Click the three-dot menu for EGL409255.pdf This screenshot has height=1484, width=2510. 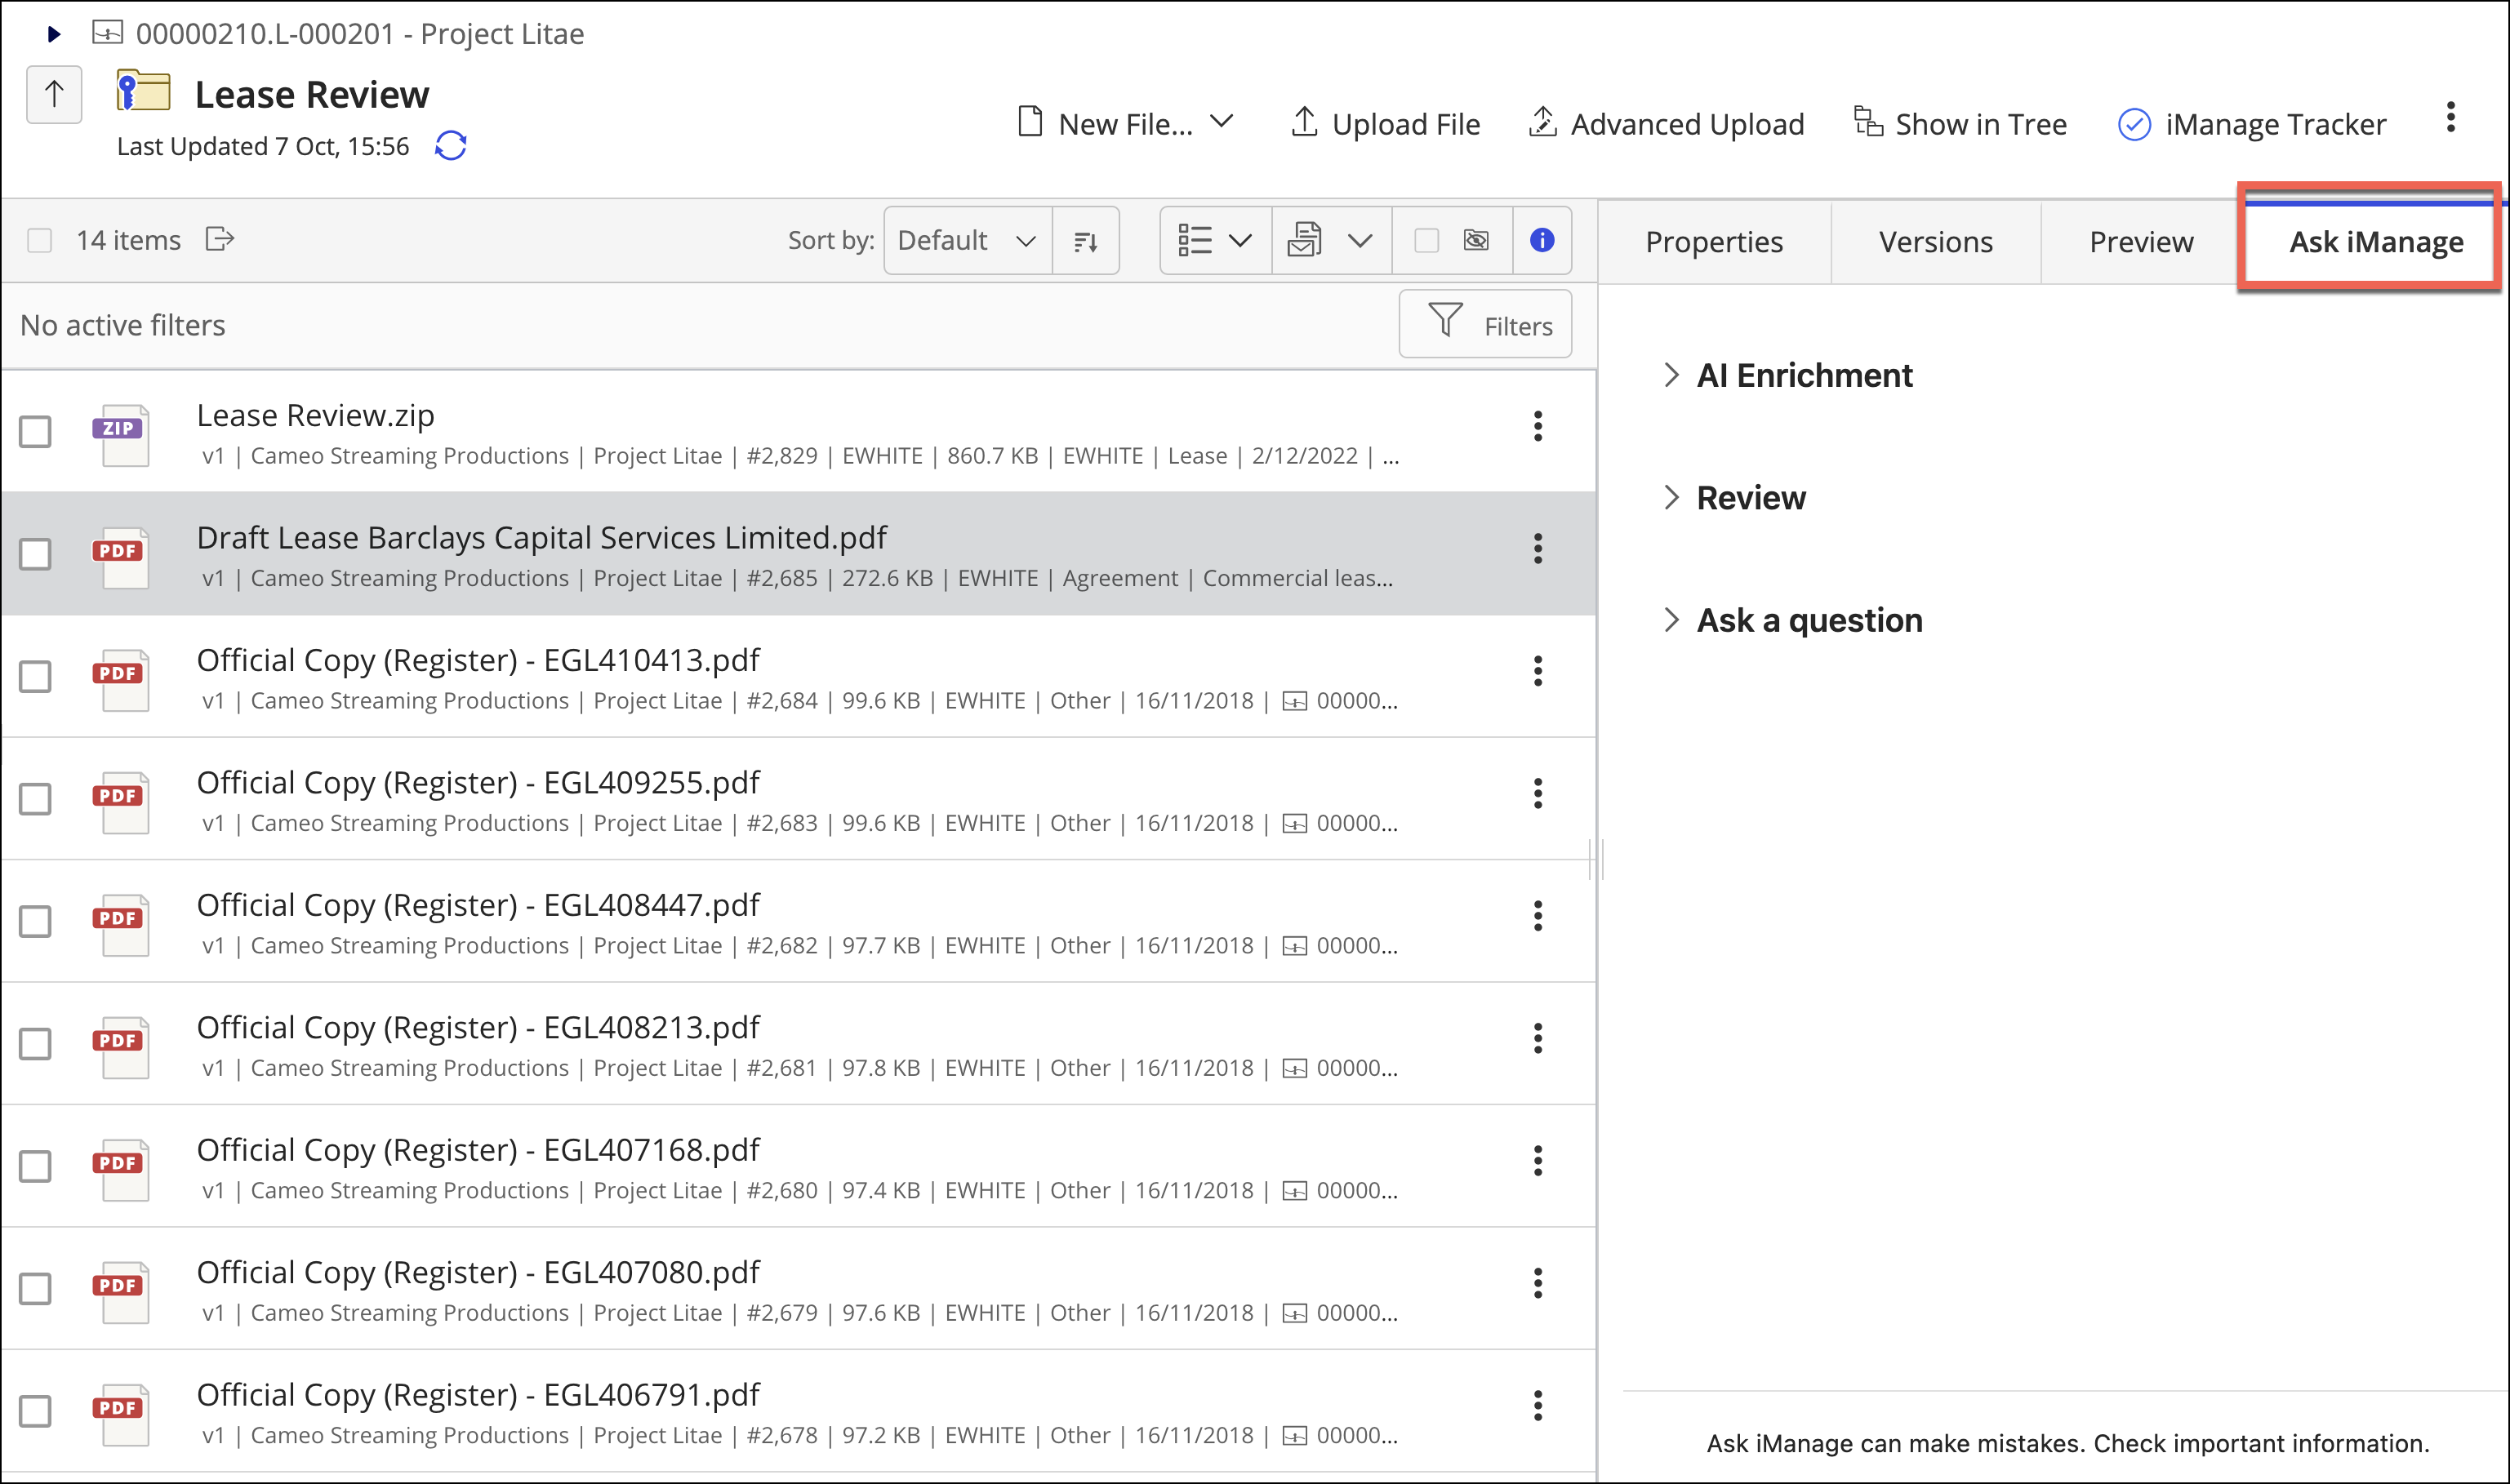pos(1537,793)
